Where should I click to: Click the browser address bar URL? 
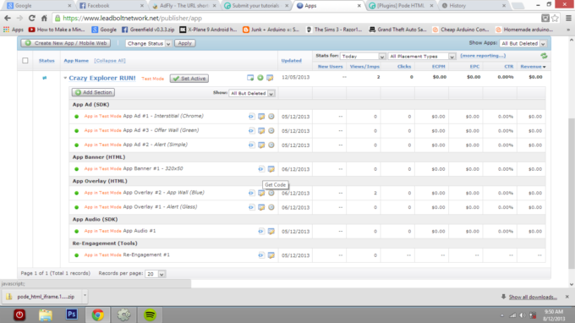[133, 18]
